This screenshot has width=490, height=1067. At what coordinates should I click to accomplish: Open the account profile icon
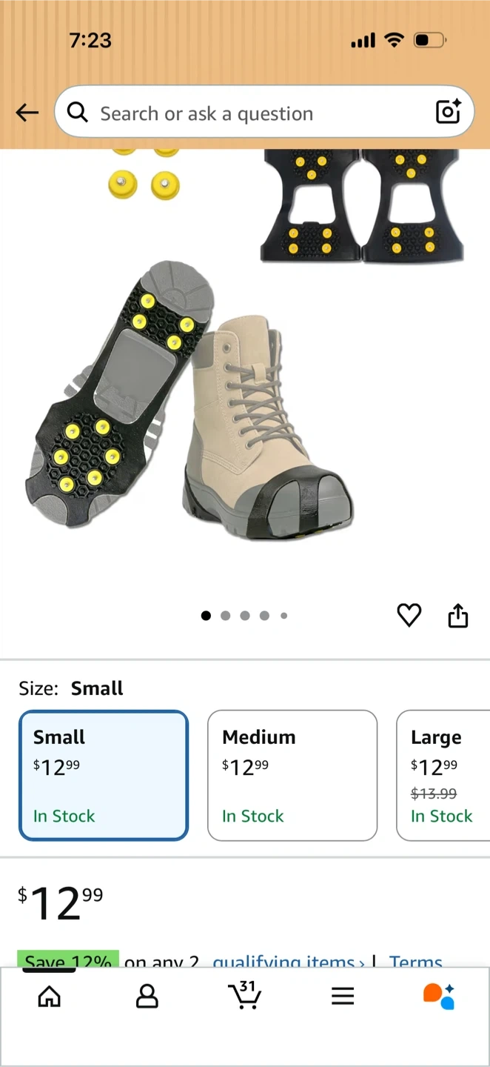point(147,997)
